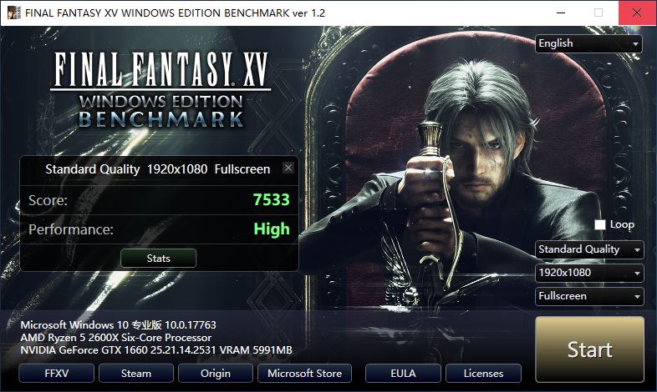Click the Performance result High
The height and width of the screenshot is (392, 657).
pyautogui.click(x=272, y=229)
